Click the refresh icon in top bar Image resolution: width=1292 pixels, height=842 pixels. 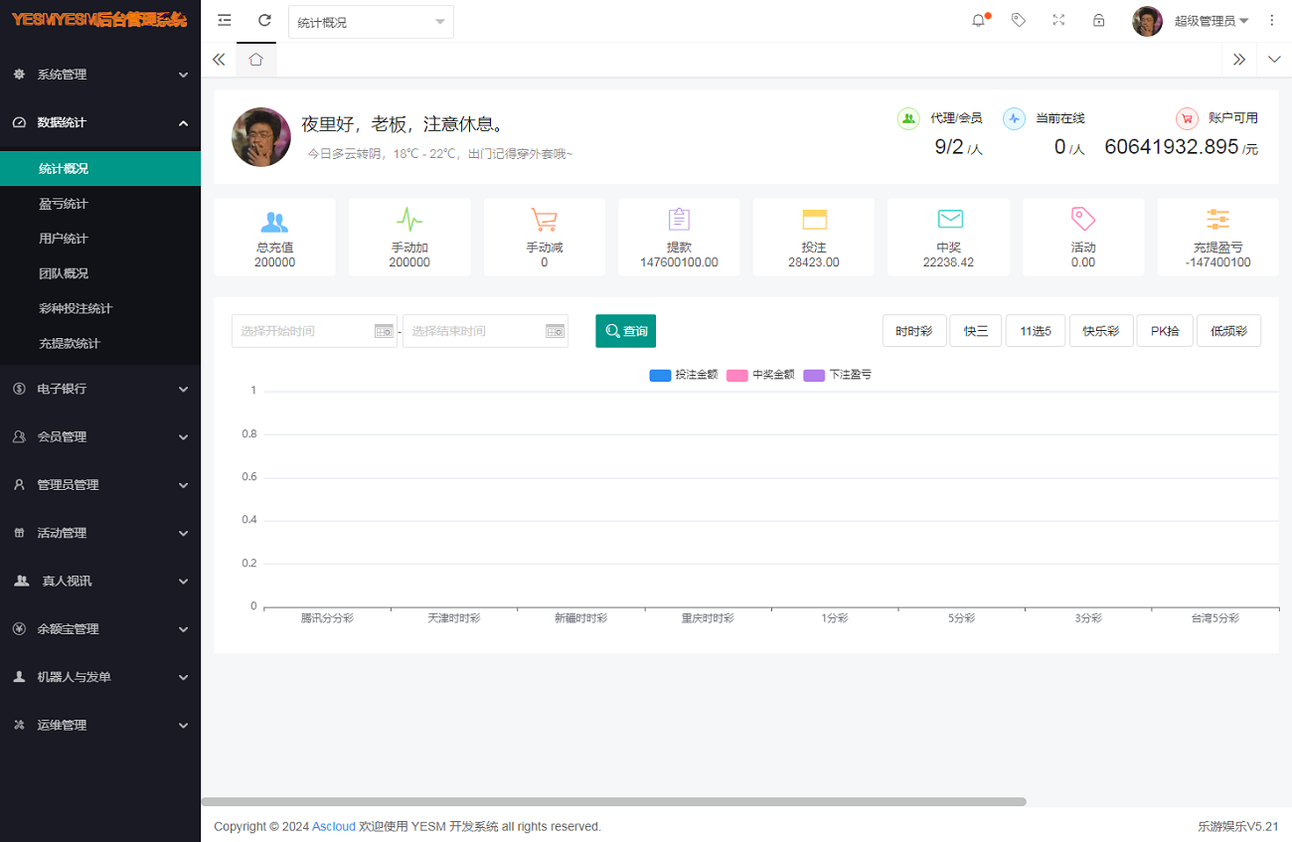tap(264, 20)
